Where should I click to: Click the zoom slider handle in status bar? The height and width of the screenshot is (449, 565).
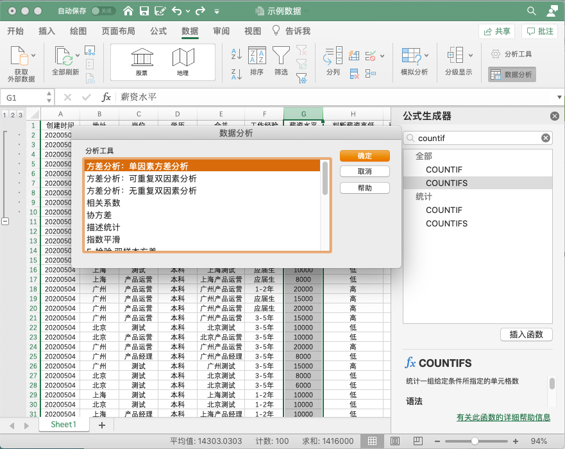(x=475, y=441)
